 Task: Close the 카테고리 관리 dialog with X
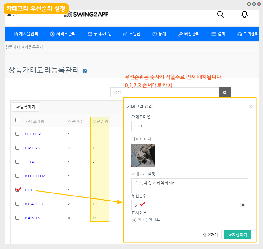click(251, 106)
